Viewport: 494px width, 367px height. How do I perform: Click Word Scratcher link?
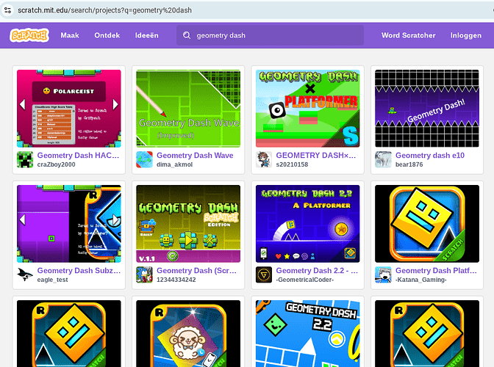[408, 35]
